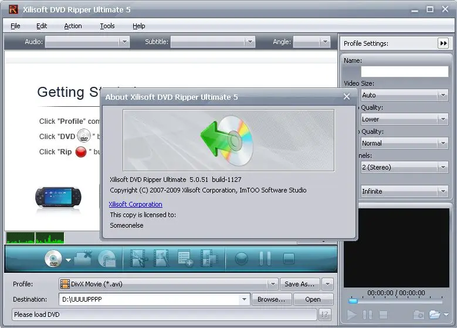
Task: Click the preview player stop icon
Action: coord(383,315)
